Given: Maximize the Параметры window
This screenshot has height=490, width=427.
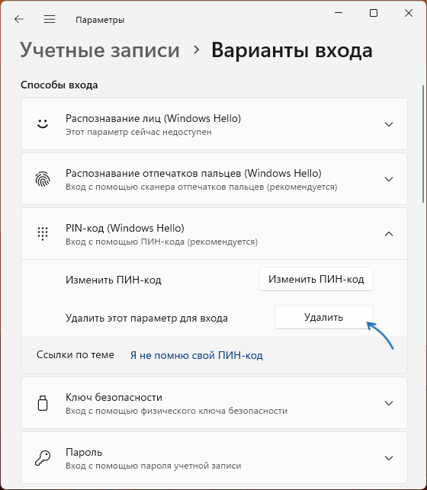Looking at the screenshot, I should tap(374, 13).
